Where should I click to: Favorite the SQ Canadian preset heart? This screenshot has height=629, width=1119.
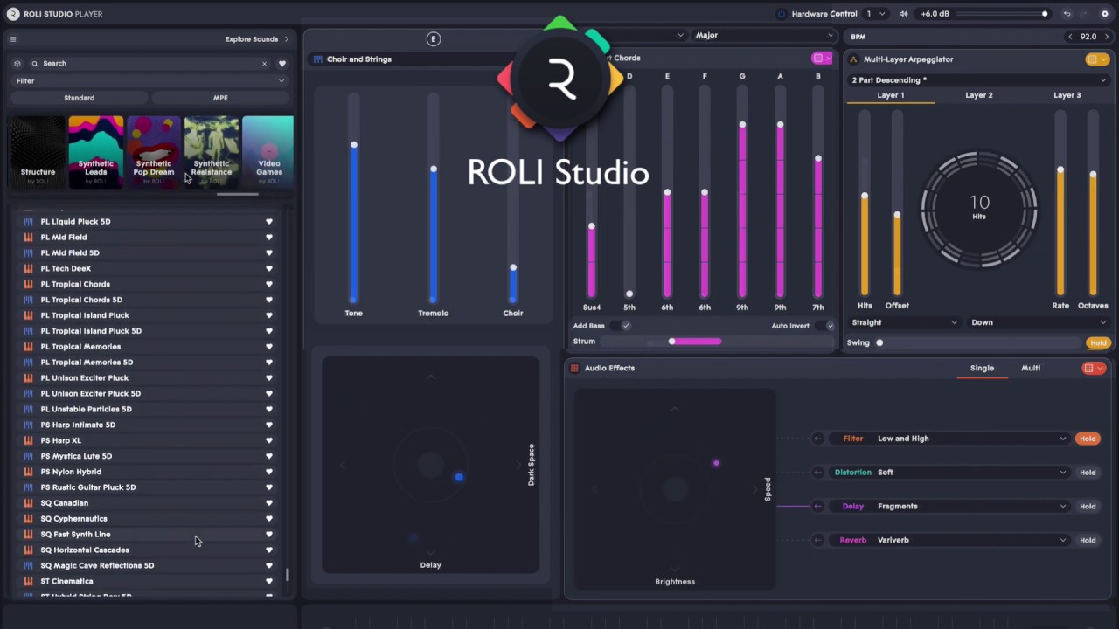point(269,503)
